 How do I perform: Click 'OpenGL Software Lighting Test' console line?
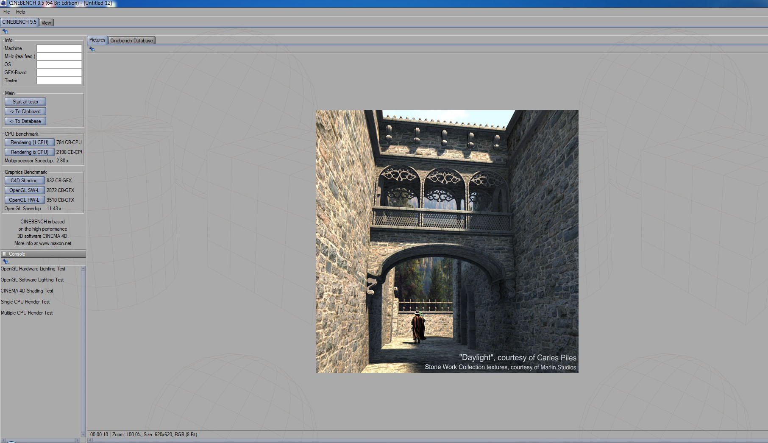pyautogui.click(x=32, y=280)
